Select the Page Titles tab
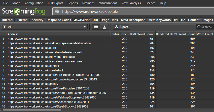The height and width of the screenshot is (112, 214). tap(110, 20)
